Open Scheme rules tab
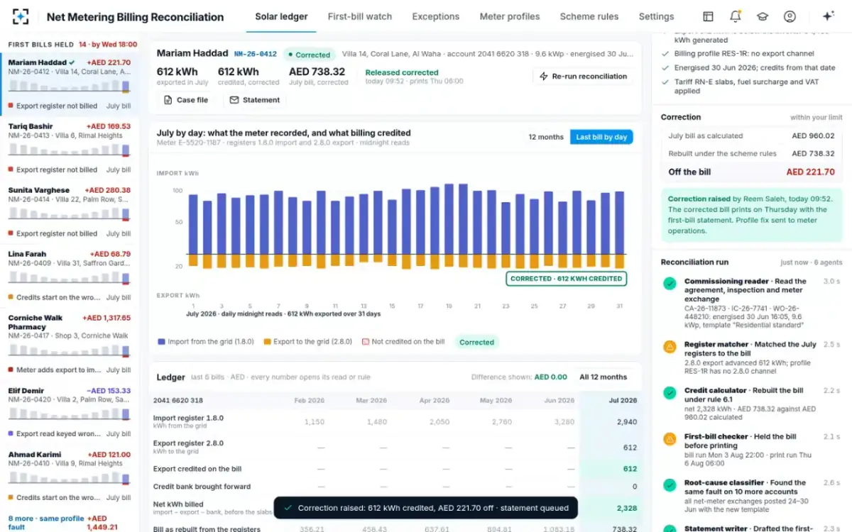The image size is (852, 532). [x=589, y=16]
